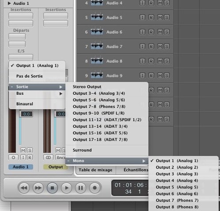Record-enable the Audio 9 track
220x211 pixels.
[151, 75]
